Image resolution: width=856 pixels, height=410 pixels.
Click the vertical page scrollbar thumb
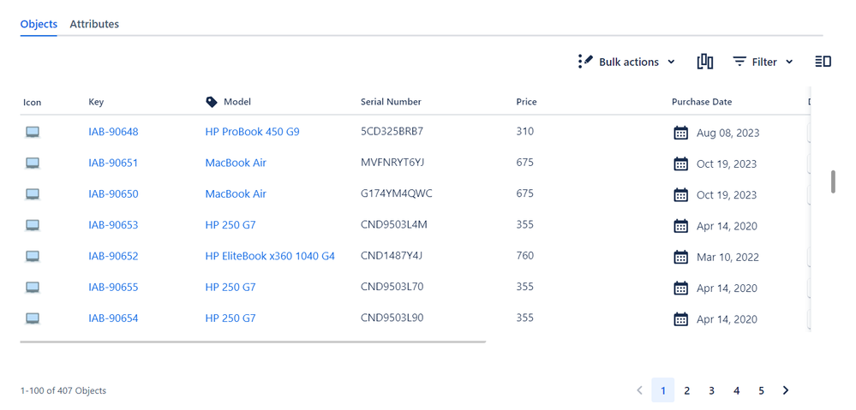(833, 181)
